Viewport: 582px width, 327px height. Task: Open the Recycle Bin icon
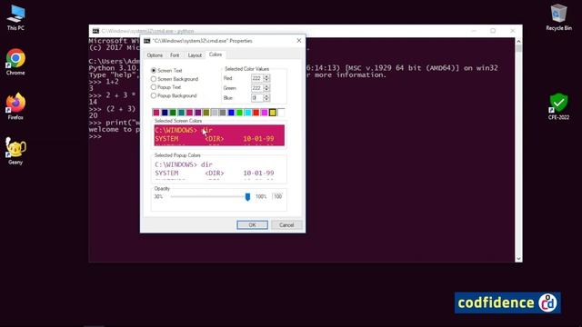pos(558,17)
